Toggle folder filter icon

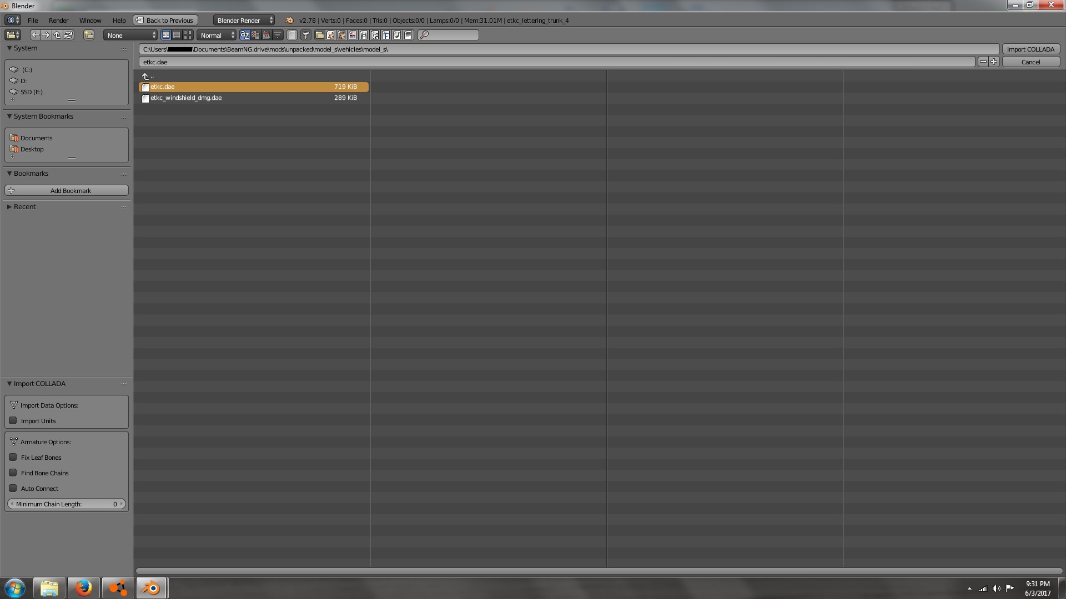[x=320, y=35]
